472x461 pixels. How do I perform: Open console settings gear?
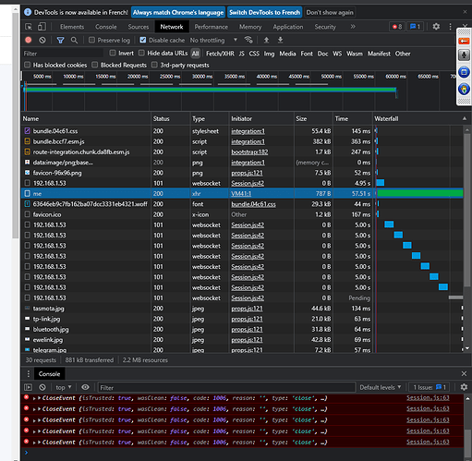(464, 387)
